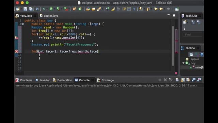The height and width of the screenshot is (123, 218).
Task: Go Back using yellow back arrow
Action: (x=161, y=9)
